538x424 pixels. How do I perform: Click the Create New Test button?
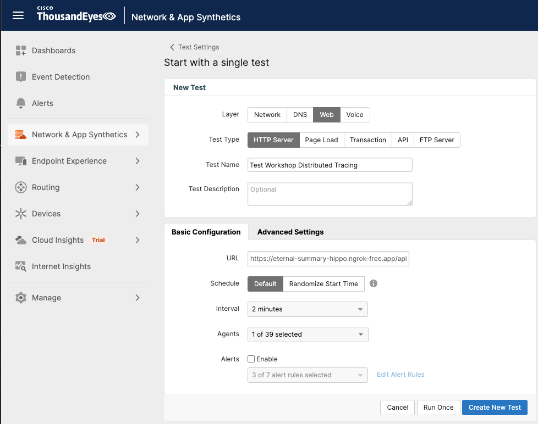point(495,408)
